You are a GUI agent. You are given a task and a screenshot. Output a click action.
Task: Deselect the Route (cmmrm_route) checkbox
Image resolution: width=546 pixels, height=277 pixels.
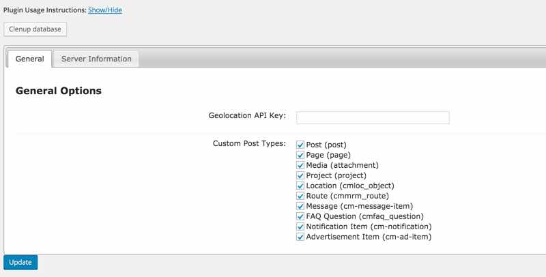point(300,196)
